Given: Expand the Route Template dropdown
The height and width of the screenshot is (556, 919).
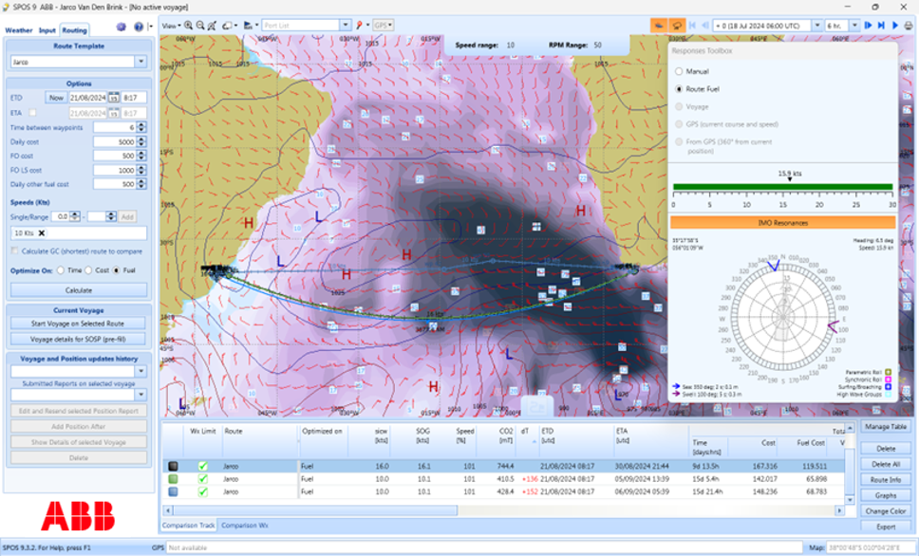Looking at the screenshot, I should (141, 62).
